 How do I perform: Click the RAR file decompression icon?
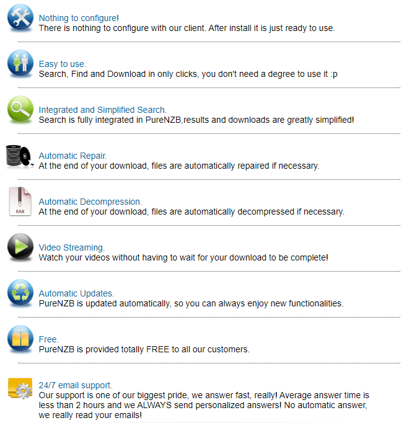pos(20,201)
